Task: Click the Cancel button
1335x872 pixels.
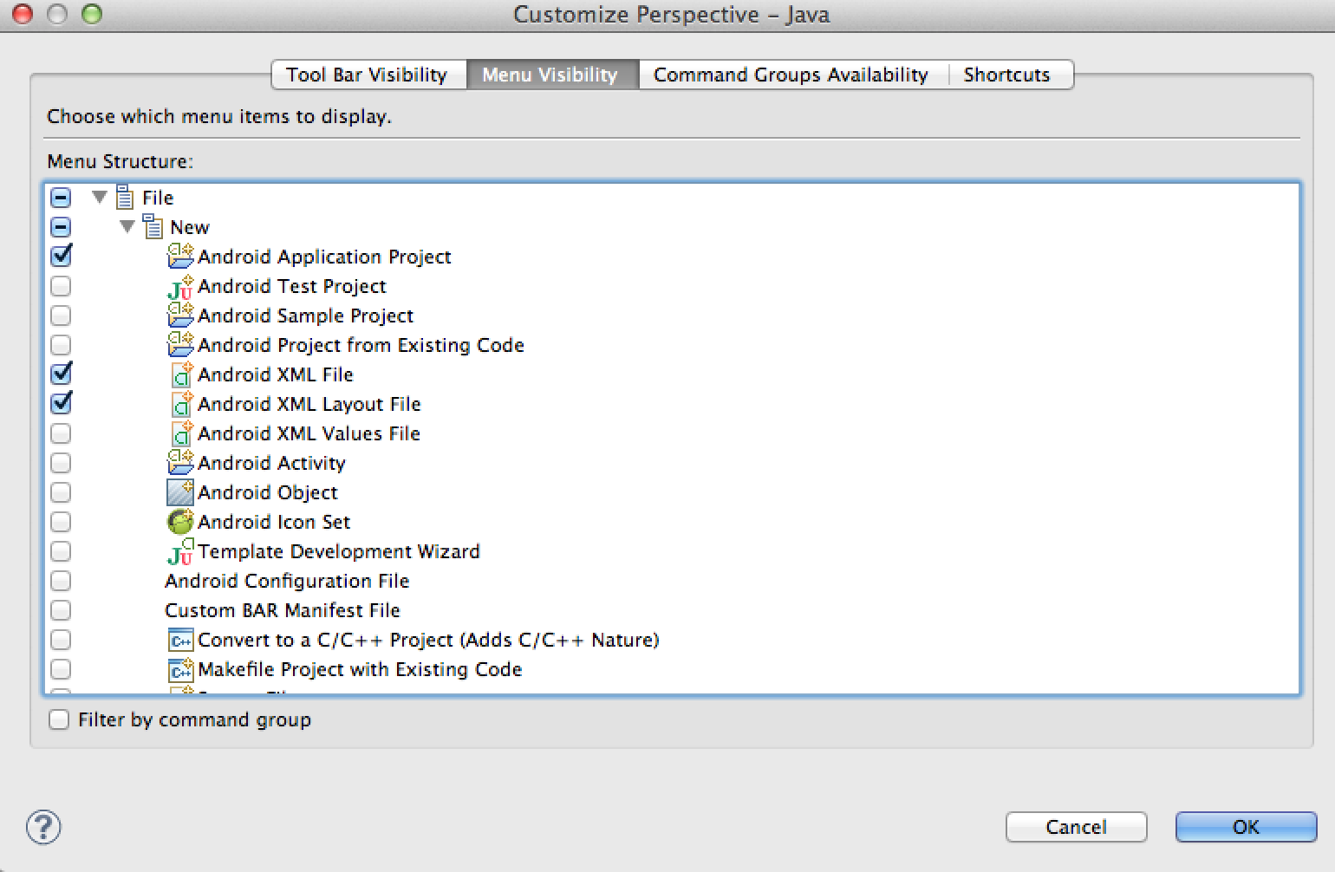Action: click(1076, 827)
